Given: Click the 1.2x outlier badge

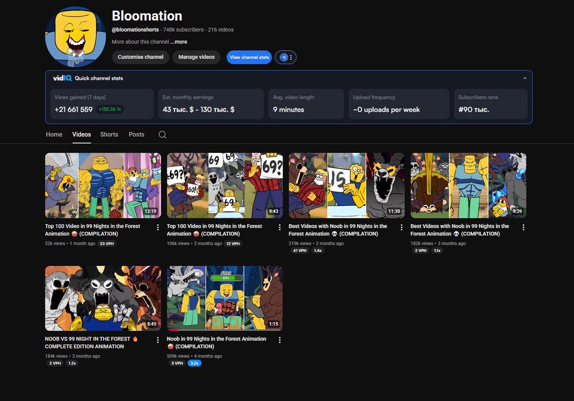Looking at the screenshot, I should pyautogui.click(x=72, y=363).
